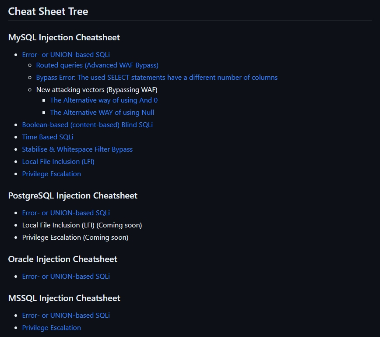The width and height of the screenshot is (380, 337).
Task: Follow the Local File Inclusion (LFI) link under MySQL
Action: (x=58, y=161)
